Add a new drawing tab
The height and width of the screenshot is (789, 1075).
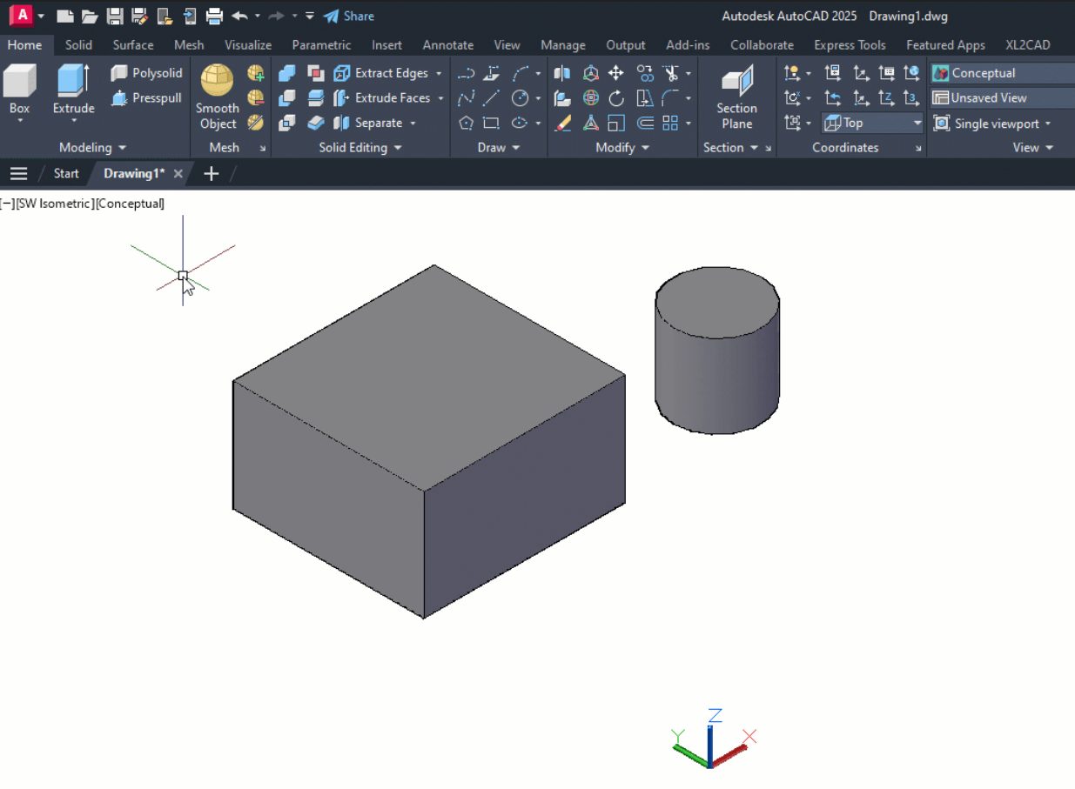click(211, 173)
